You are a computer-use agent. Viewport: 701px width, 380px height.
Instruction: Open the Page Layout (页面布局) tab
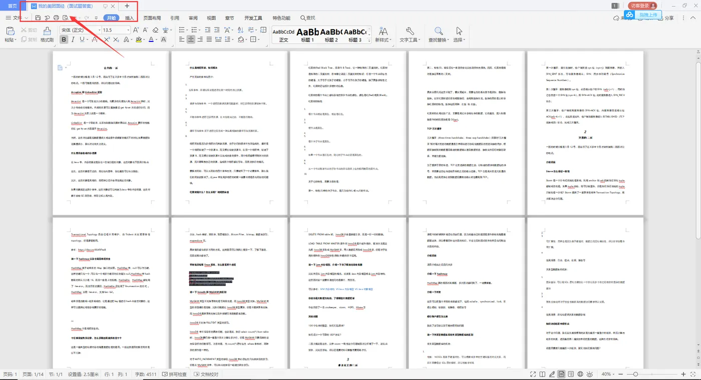[x=152, y=18]
